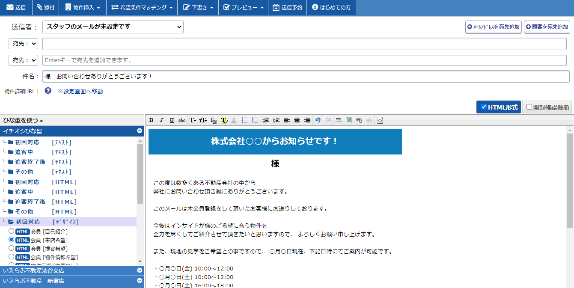Insert a bulleted list
The width and height of the screenshot is (574, 288).
tap(245, 120)
